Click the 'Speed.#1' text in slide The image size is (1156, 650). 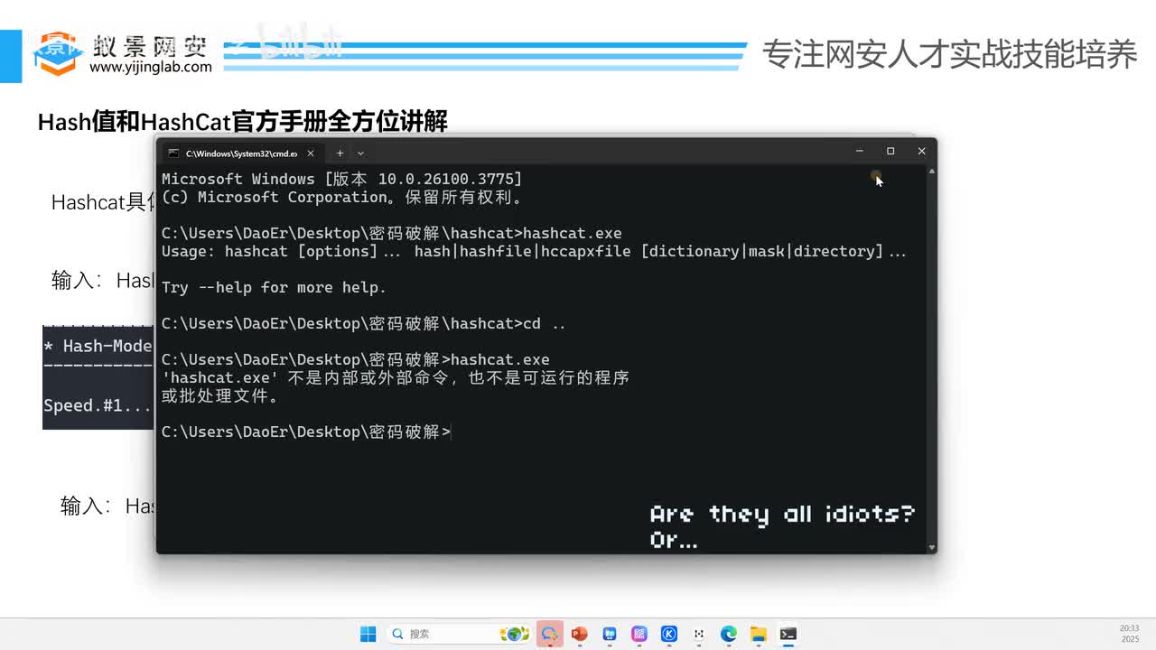pyautogui.click(x=98, y=405)
